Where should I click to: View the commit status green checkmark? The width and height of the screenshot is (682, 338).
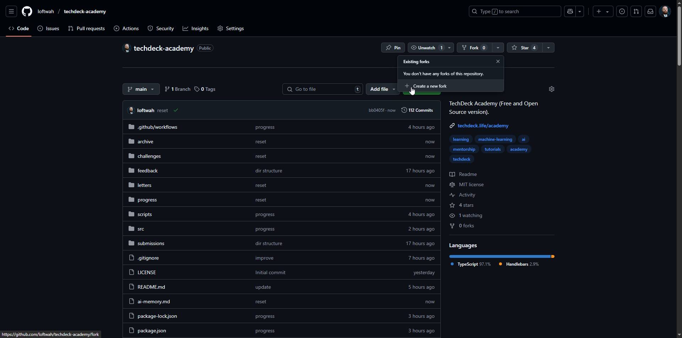tap(176, 110)
